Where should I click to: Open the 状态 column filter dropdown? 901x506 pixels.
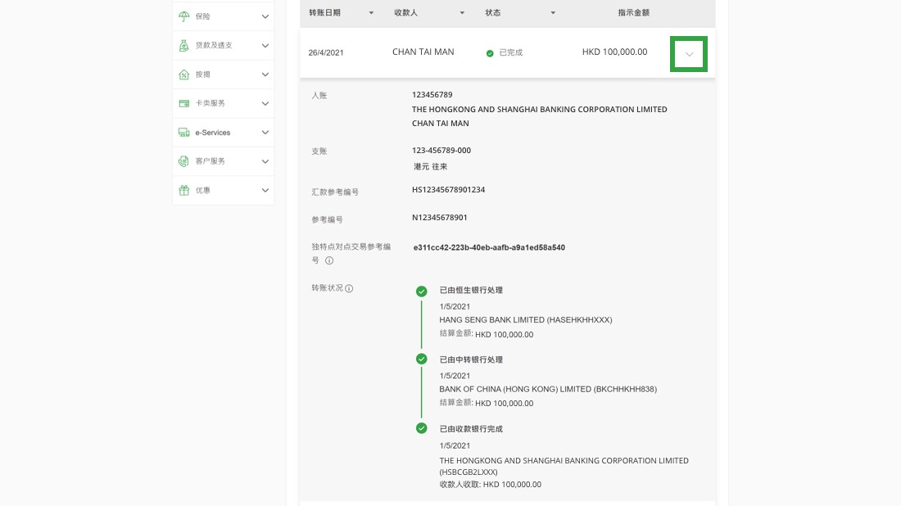553,12
